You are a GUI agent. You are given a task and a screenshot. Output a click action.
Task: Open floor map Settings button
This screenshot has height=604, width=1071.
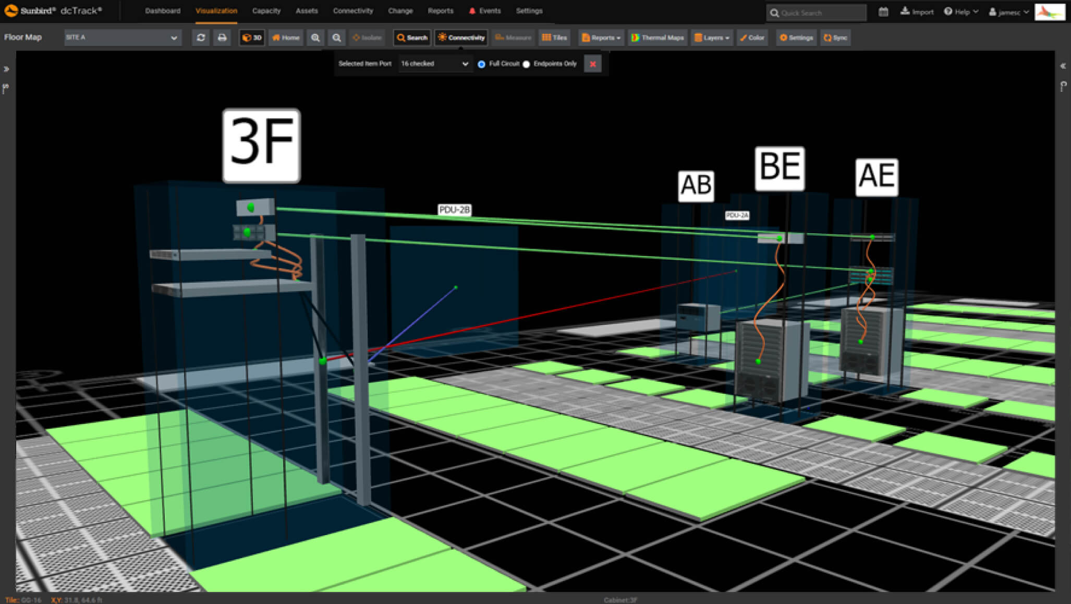pos(796,38)
